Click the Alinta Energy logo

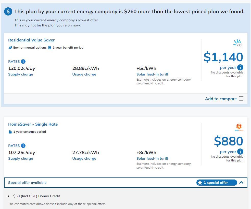[x=239, y=127]
